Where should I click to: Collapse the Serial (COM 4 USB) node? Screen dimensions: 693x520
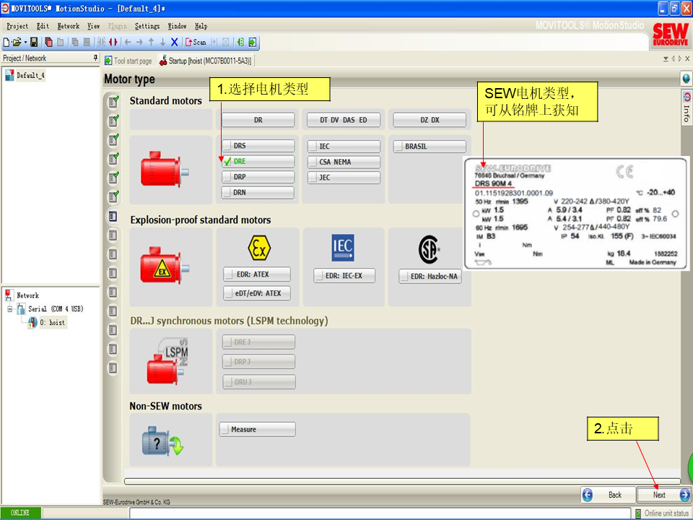[x=10, y=309]
